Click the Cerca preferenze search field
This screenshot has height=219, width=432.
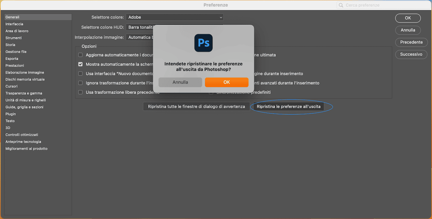pyautogui.click(x=384, y=5)
